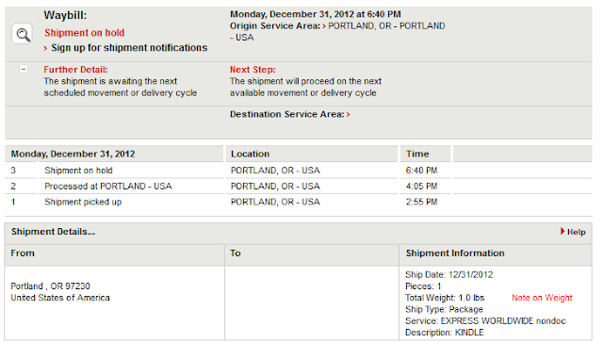This screenshot has height=343, width=603.
Task: Click the Monday, December 31, 2012 column header
Action: pyautogui.click(x=114, y=154)
